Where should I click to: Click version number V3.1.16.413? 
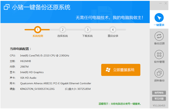(x=159, y=106)
